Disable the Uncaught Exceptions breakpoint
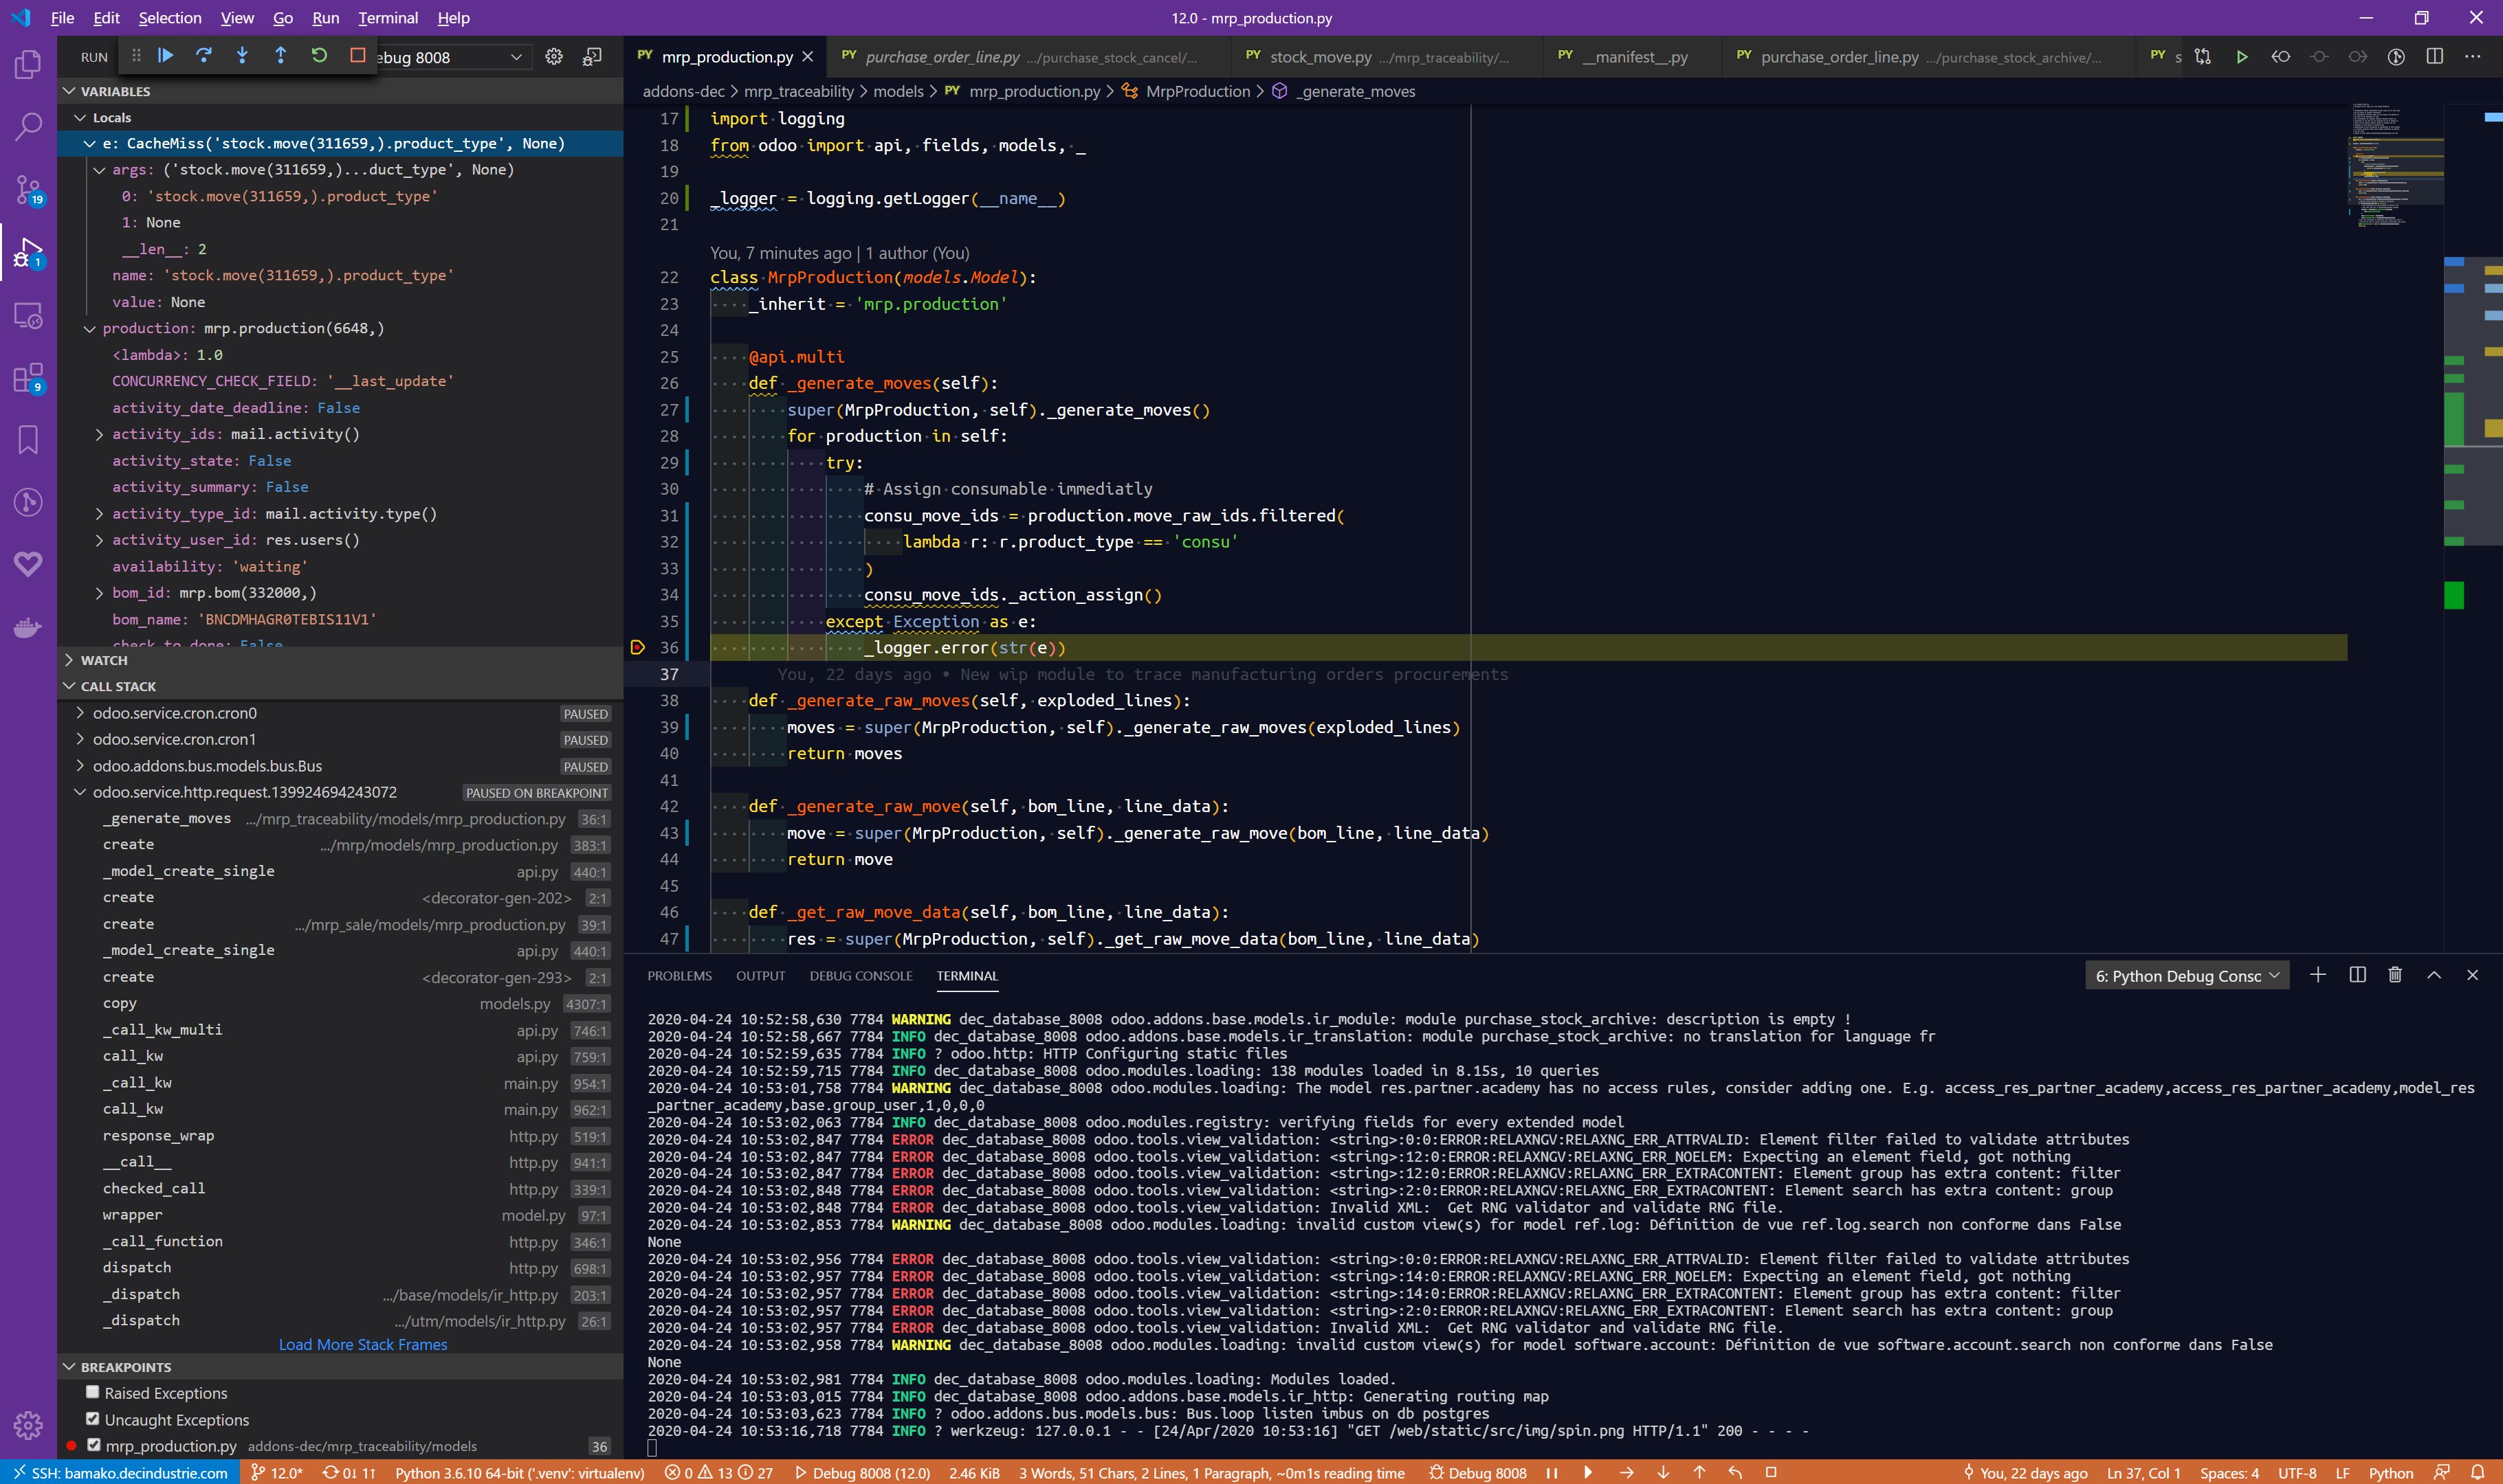The image size is (2503, 1484). pos(93,1418)
